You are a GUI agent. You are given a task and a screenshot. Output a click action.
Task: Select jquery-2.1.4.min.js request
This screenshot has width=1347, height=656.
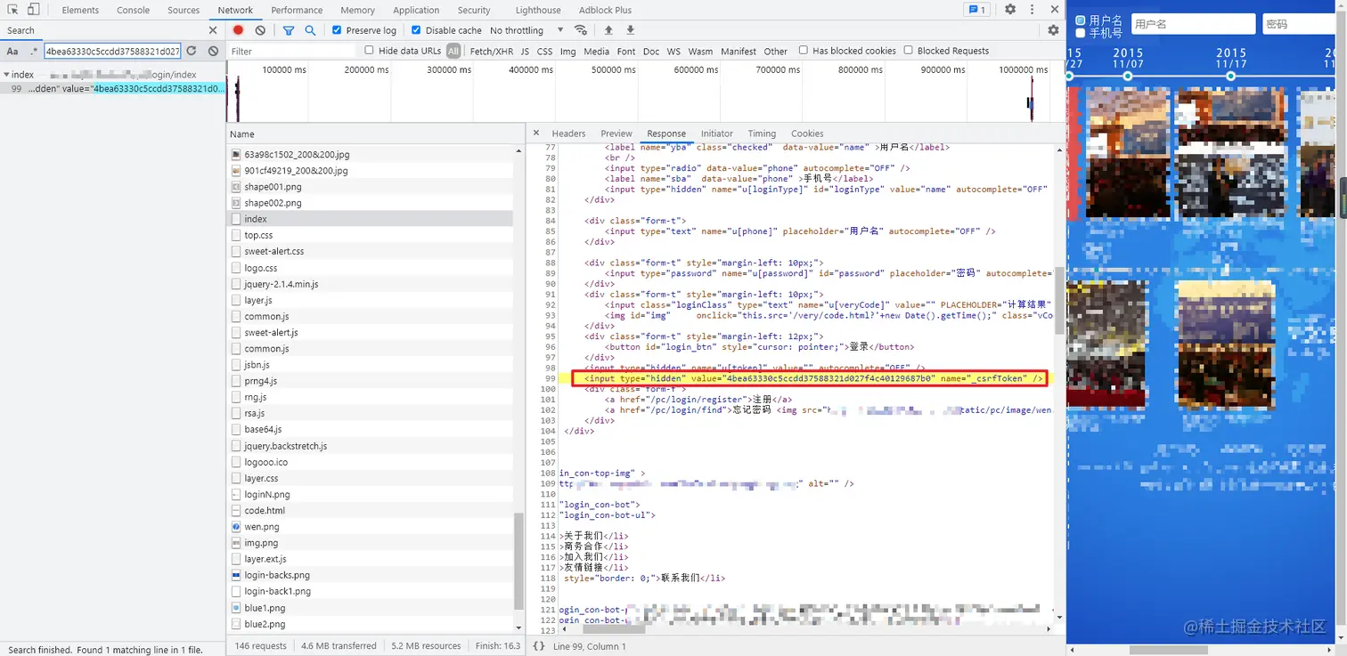point(370,284)
